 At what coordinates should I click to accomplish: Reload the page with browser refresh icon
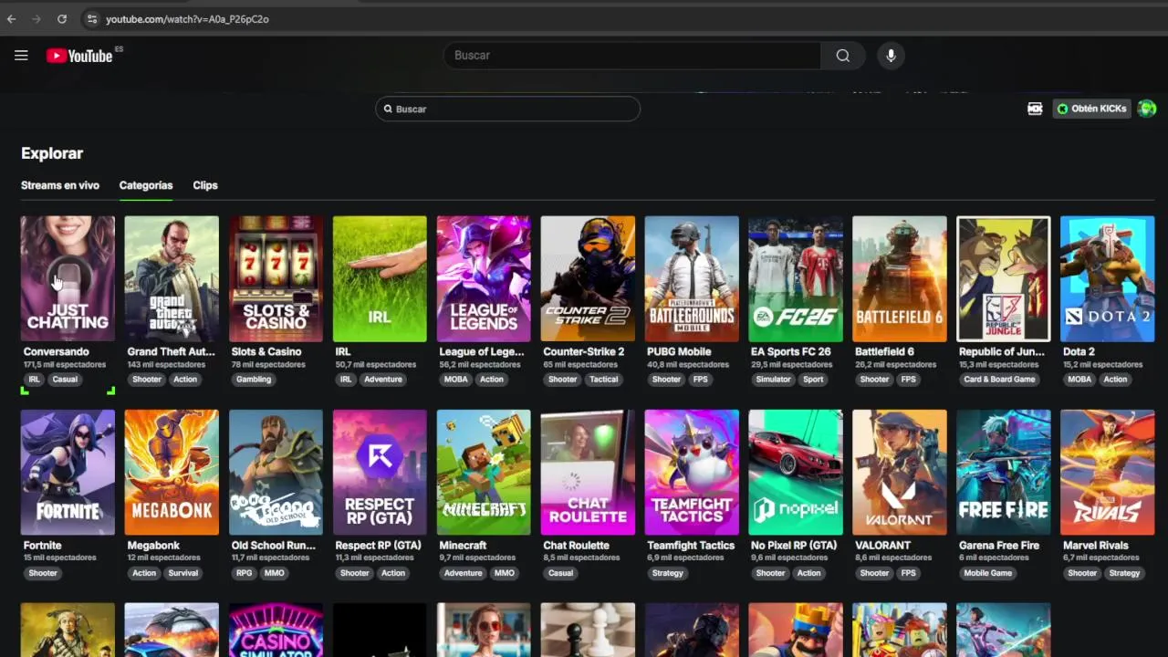coord(61,18)
